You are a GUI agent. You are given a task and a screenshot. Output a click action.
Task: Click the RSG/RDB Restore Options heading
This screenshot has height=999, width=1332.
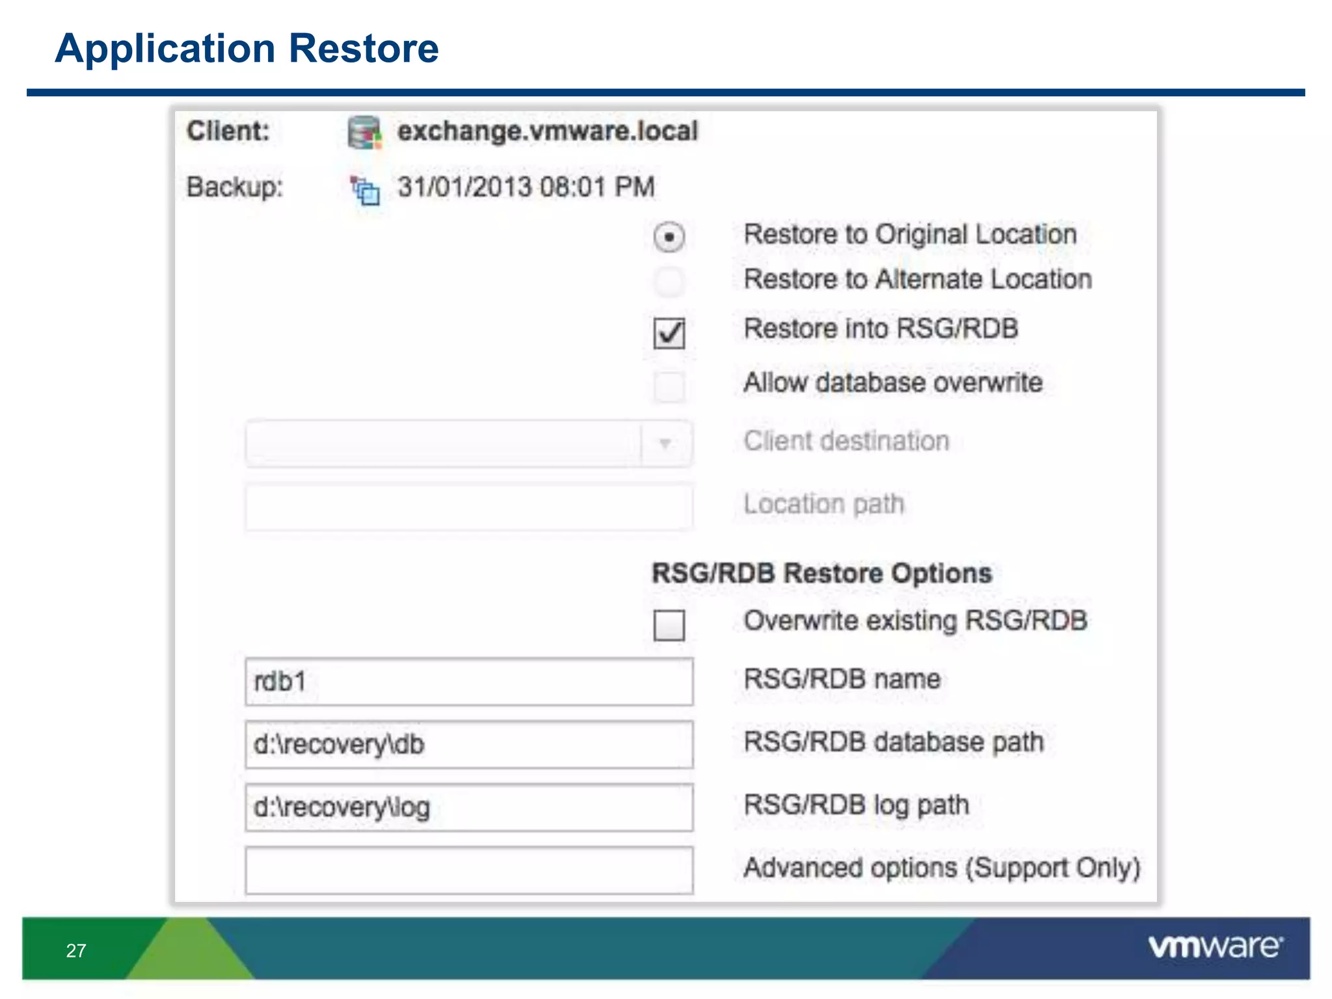(x=822, y=574)
